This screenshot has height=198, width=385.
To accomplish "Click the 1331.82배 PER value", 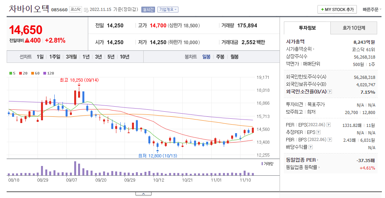I will click(x=351, y=125).
